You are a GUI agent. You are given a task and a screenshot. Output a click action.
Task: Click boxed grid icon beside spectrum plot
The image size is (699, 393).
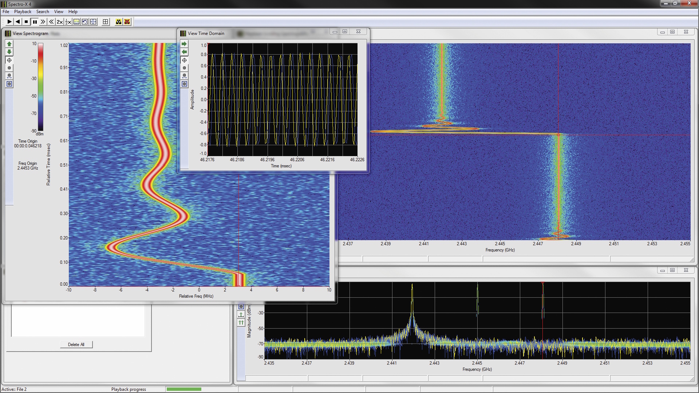pos(241,307)
